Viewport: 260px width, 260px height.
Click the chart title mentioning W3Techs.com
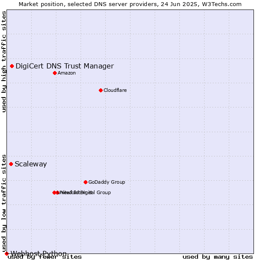pyautogui.click(x=130, y=4)
